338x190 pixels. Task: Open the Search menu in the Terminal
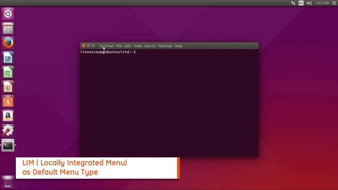click(x=150, y=46)
